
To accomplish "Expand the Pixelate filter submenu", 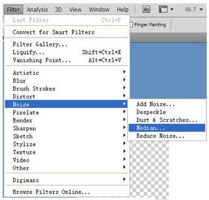I will 67,112.
